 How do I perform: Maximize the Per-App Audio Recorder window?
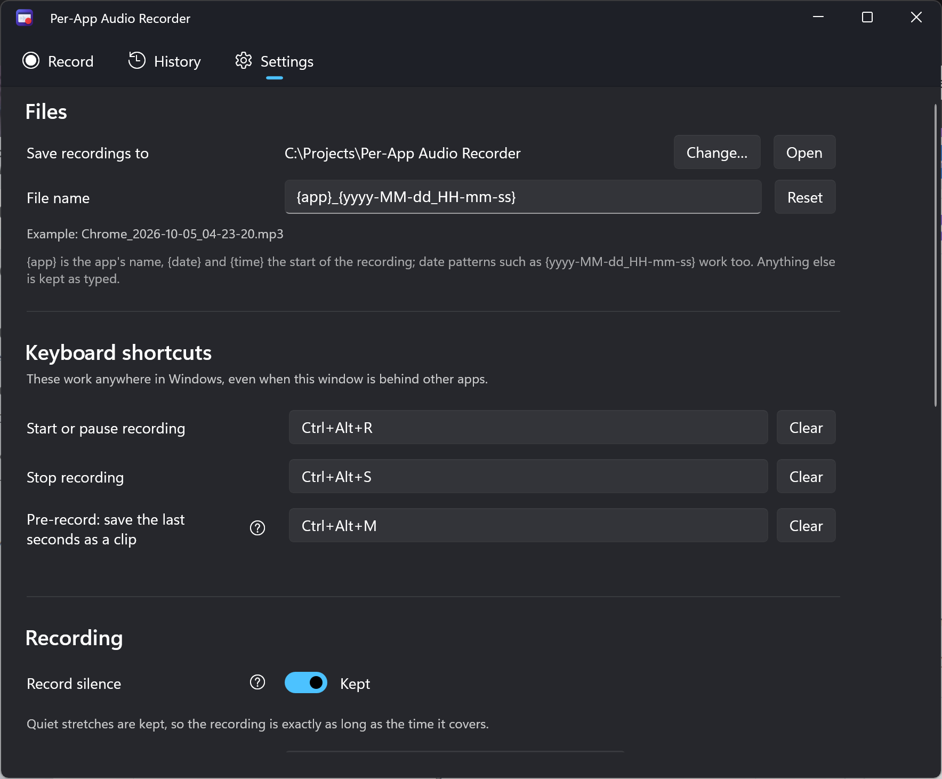click(867, 17)
